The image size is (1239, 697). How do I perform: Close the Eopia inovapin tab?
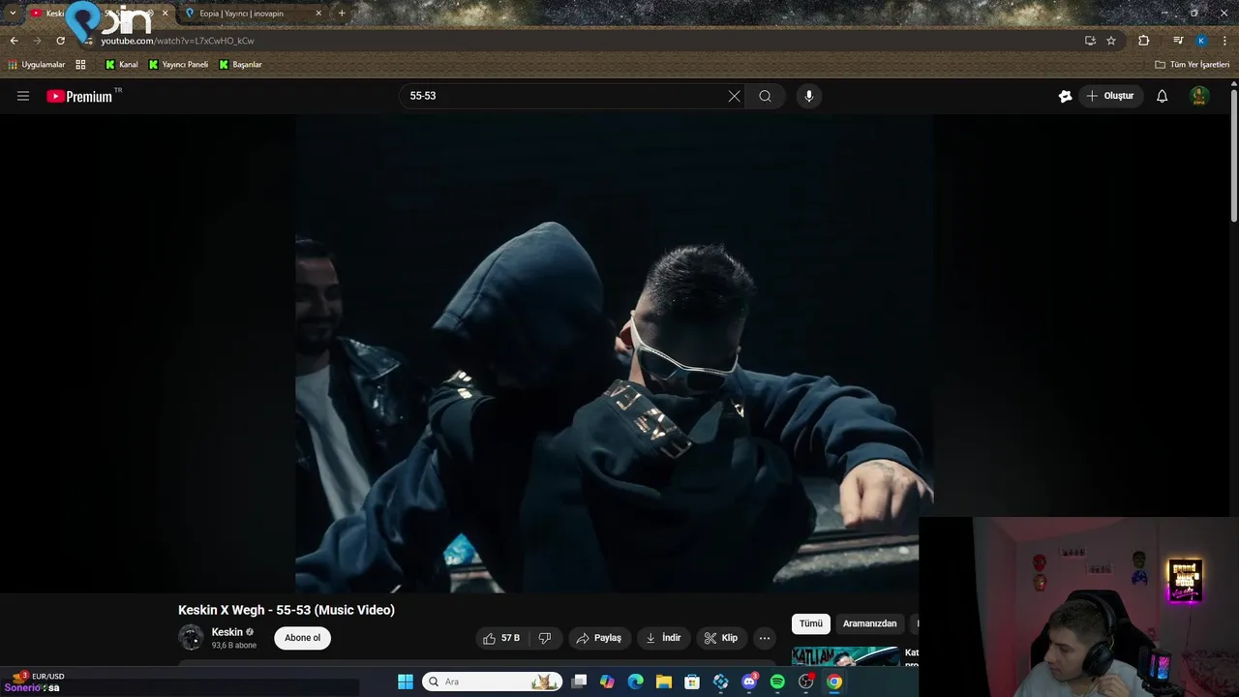click(318, 14)
